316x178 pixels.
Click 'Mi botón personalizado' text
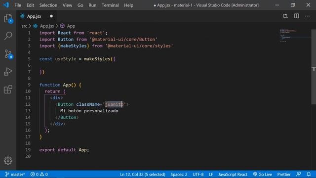tap(89, 111)
